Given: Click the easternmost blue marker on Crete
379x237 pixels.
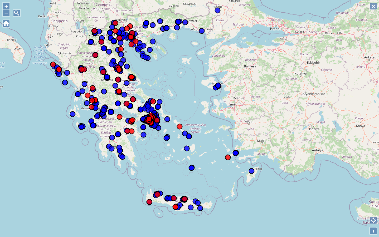Looking at the screenshot, I should point(200,208).
